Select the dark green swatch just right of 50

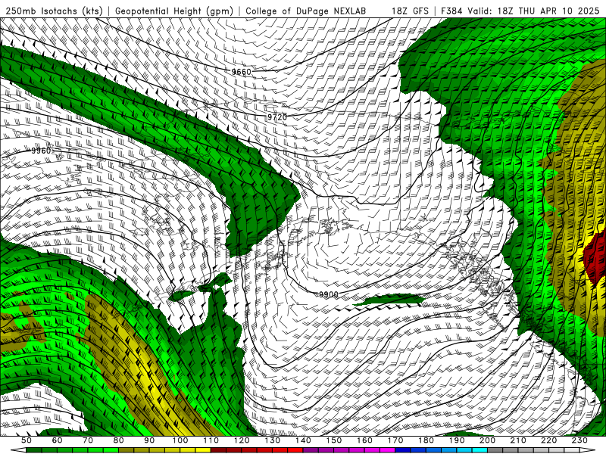coord(34,450)
